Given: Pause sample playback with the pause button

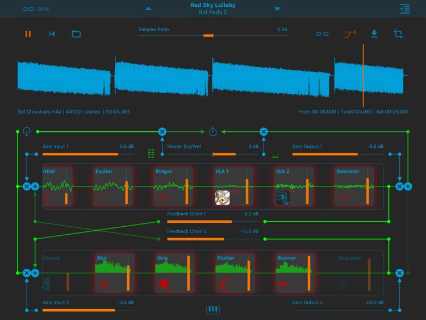Looking at the screenshot, I should 28,34.
